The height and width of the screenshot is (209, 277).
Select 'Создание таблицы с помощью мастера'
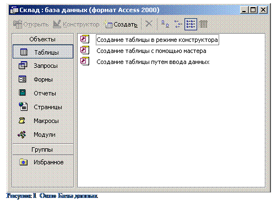click(151, 51)
